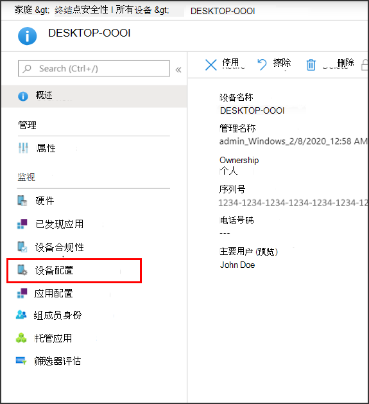
Task: Click the 已发现应用 squares icon
Action: coord(22,224)
